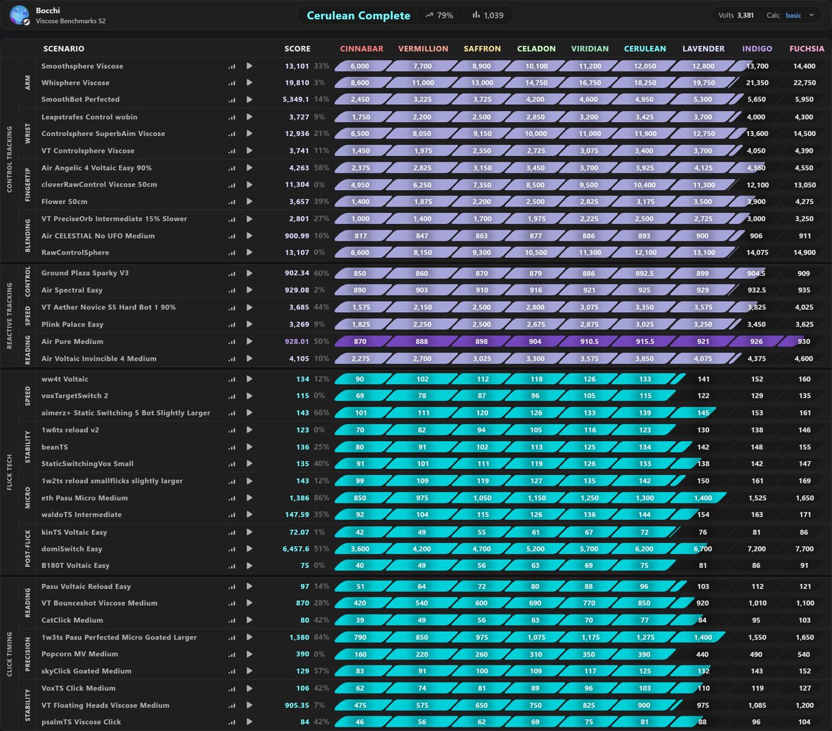Screen dimensions: 832x731
Task: Open leaderboard icon for CatClick Medium
Action: pos(232,621)
